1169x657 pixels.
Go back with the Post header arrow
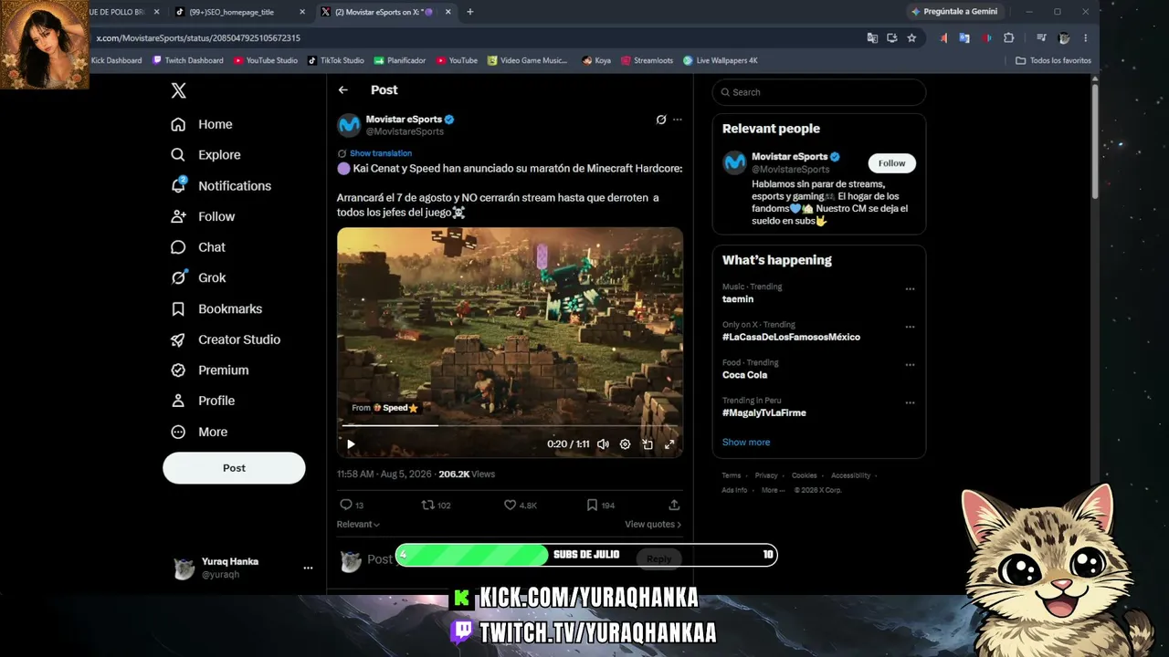click(342, 89)
